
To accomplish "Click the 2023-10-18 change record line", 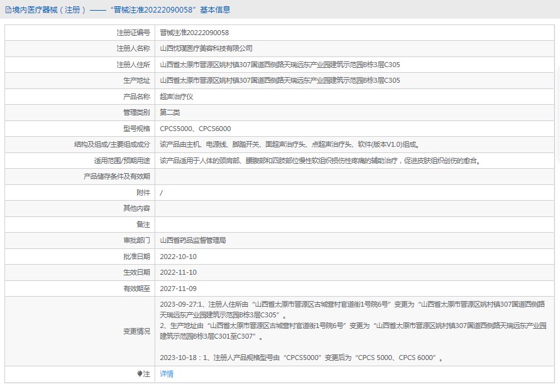I will coord(302,358).
